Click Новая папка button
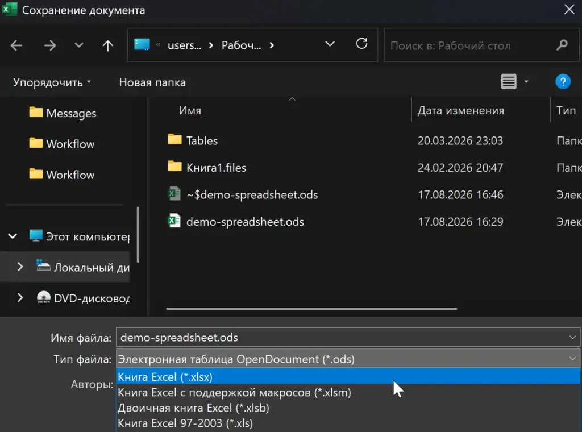Viewport: 582px width, 432px height. (152, 82)
